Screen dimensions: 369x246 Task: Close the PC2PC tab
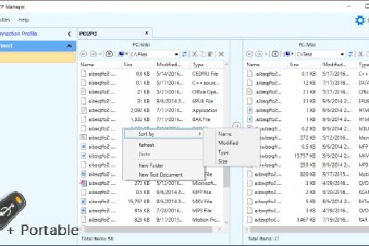(146, 34)
